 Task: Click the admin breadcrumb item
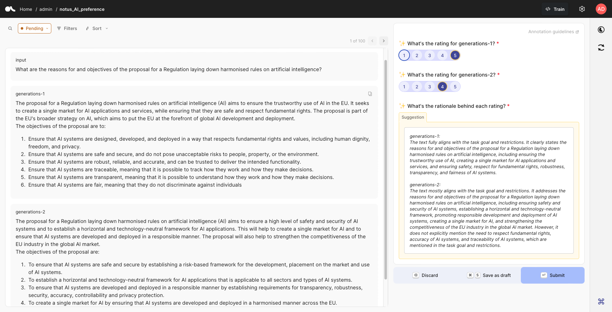[46, 9]
